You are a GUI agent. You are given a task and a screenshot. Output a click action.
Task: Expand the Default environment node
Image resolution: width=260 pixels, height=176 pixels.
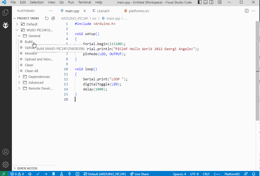pos(17,24)
